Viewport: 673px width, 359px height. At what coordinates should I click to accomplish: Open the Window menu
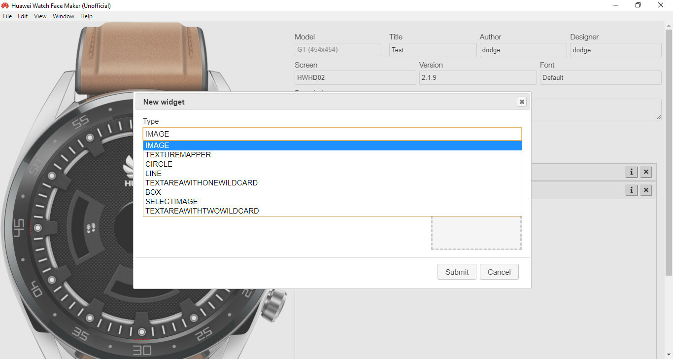point(64,16)
